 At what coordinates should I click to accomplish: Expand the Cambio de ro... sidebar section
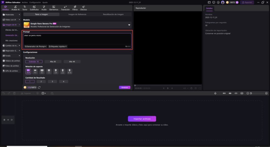point(11,46)
